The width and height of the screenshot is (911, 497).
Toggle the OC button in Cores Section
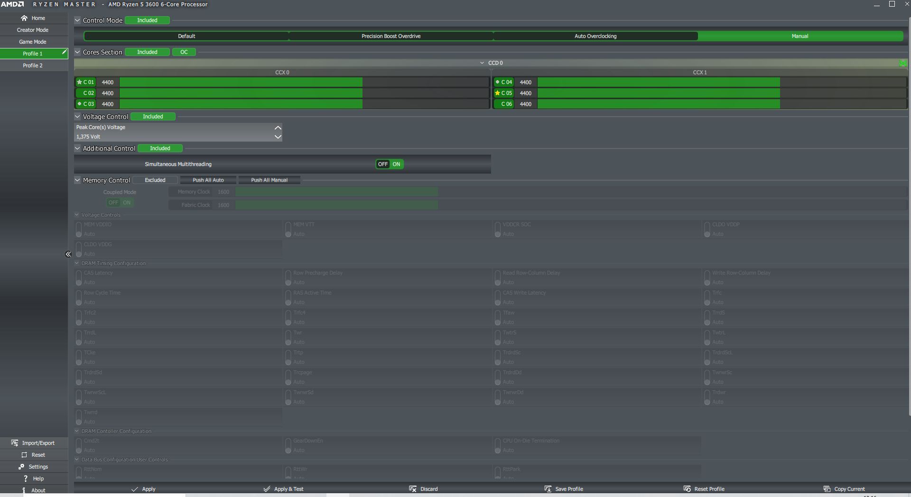[184, 52]
